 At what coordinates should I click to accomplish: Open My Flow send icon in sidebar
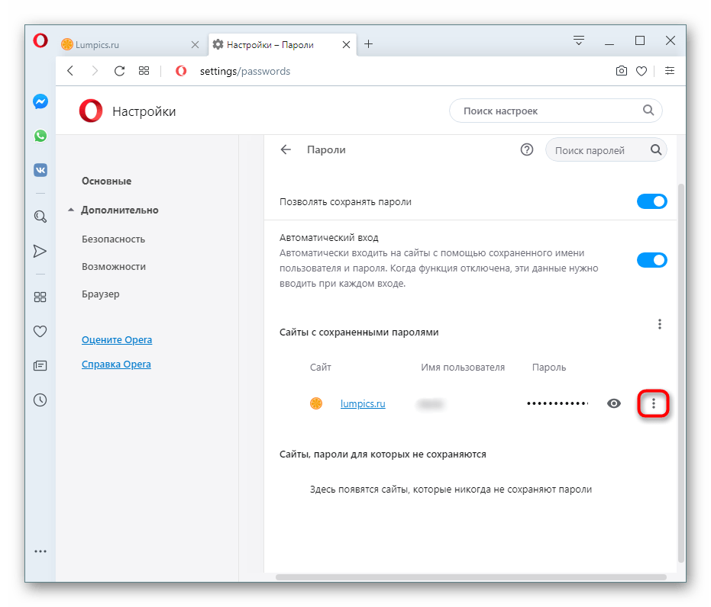coord(40,251)
